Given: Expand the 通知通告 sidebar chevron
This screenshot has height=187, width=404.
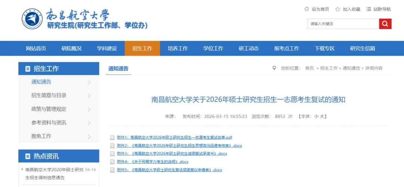Looking at the screenshot, I should coord(89,82).
